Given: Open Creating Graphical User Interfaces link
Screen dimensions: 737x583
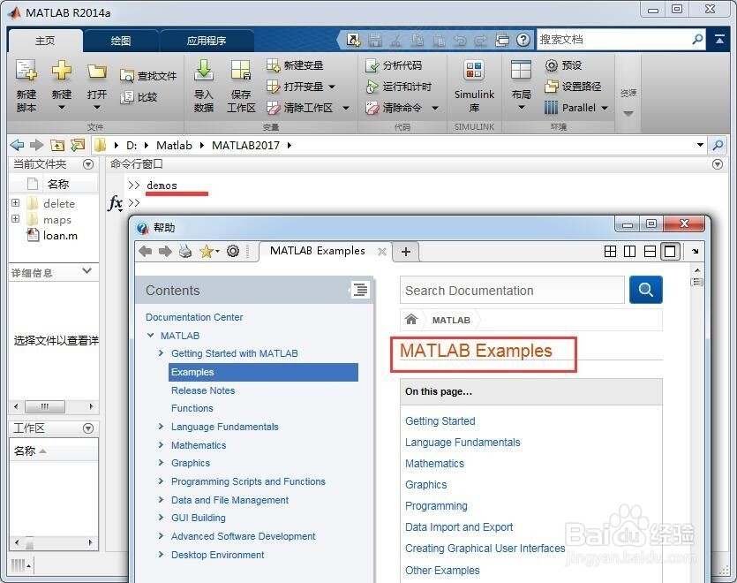Looking at the screenshot, I should pos(485,549).
